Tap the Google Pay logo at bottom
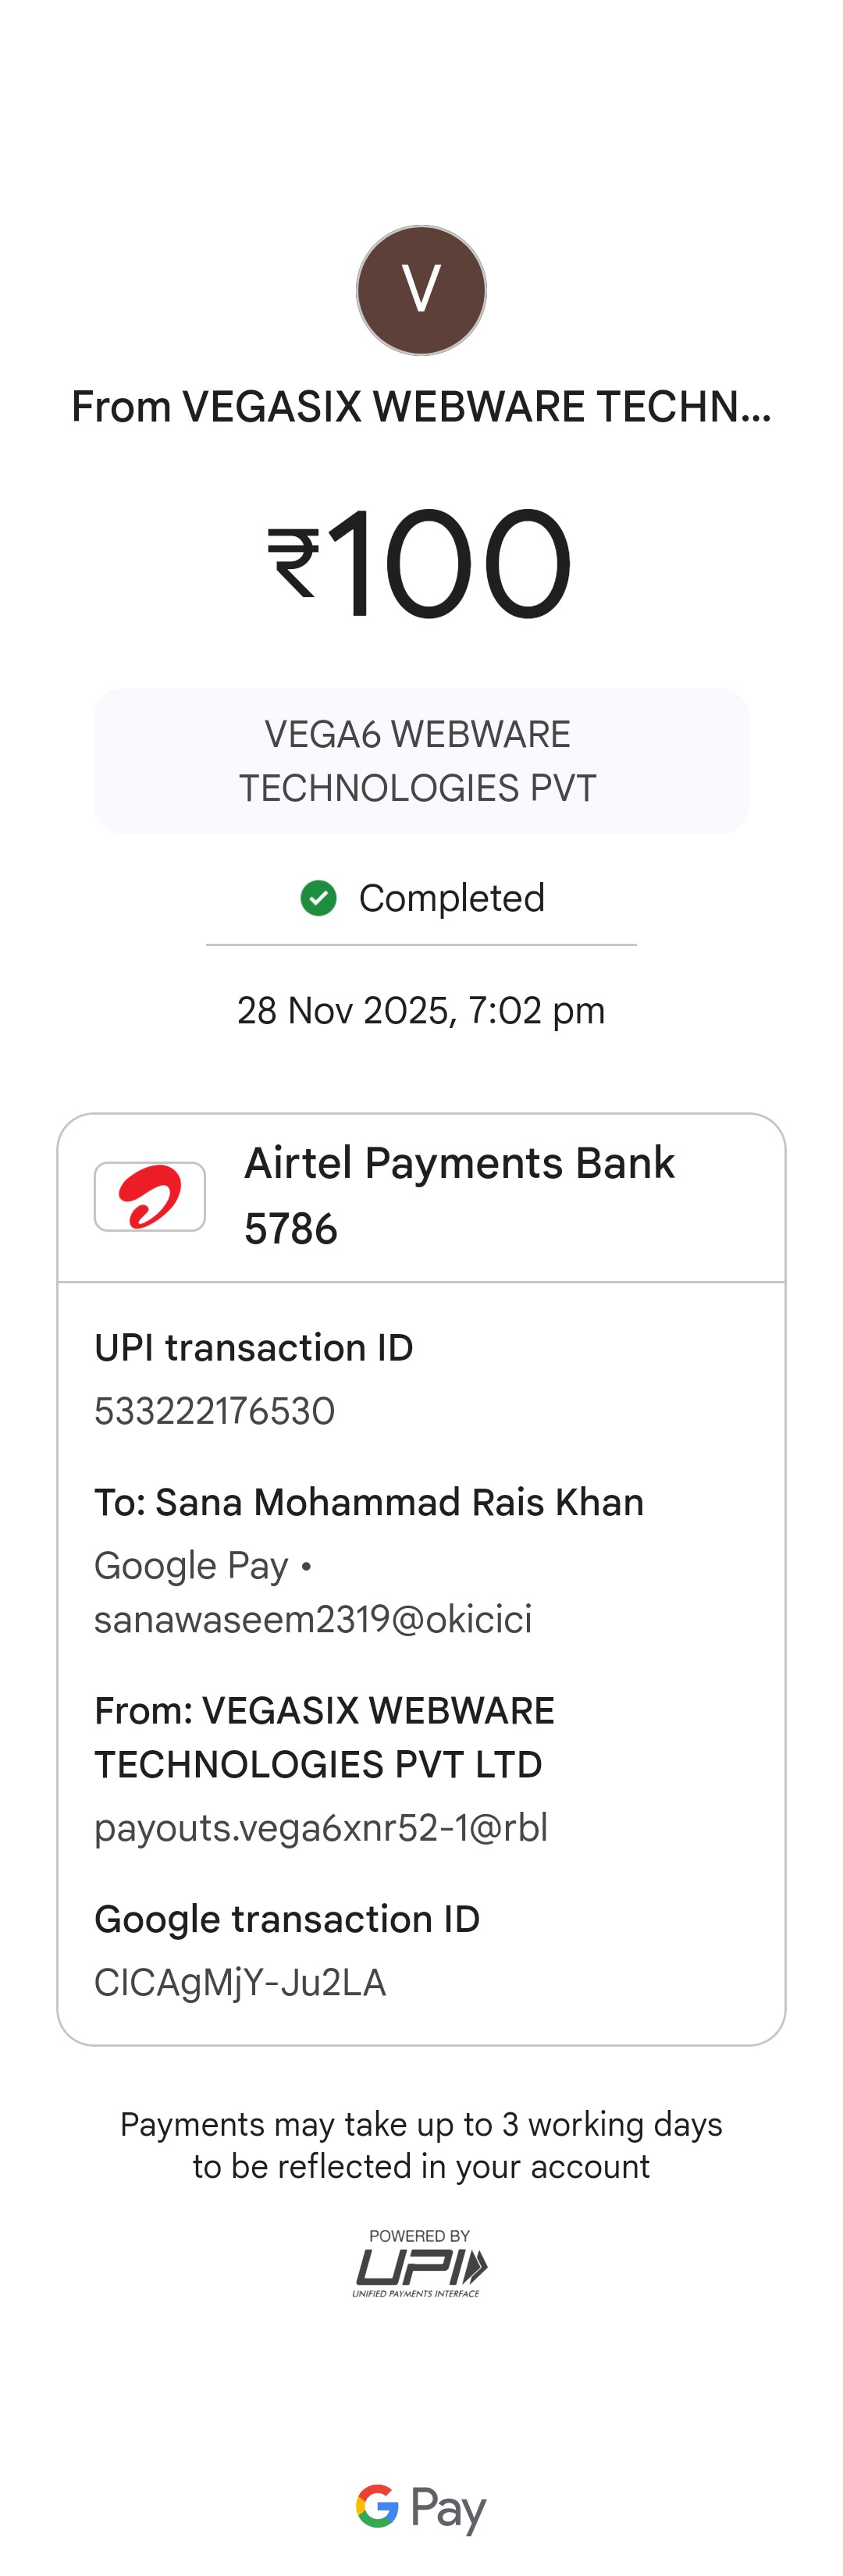Image resolution: width=843 pixels, height=2576 pixels. pos(421,2508)
